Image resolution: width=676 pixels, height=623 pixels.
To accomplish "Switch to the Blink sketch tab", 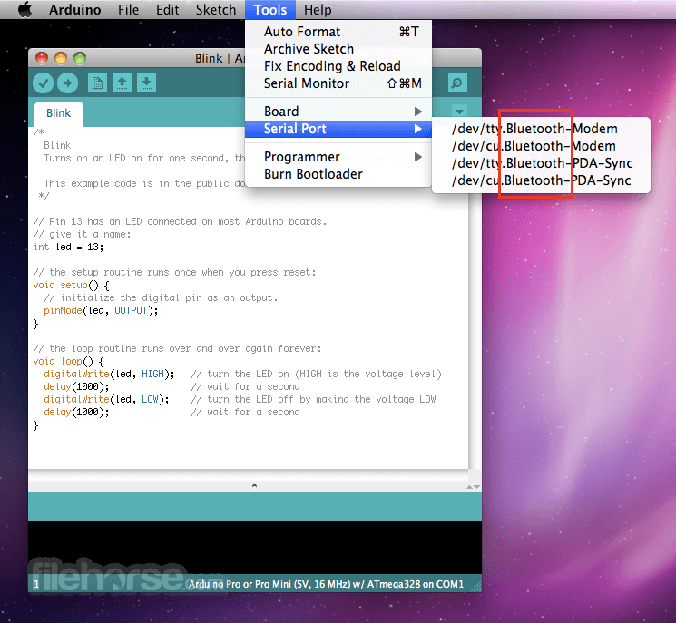I will (59, 113).
